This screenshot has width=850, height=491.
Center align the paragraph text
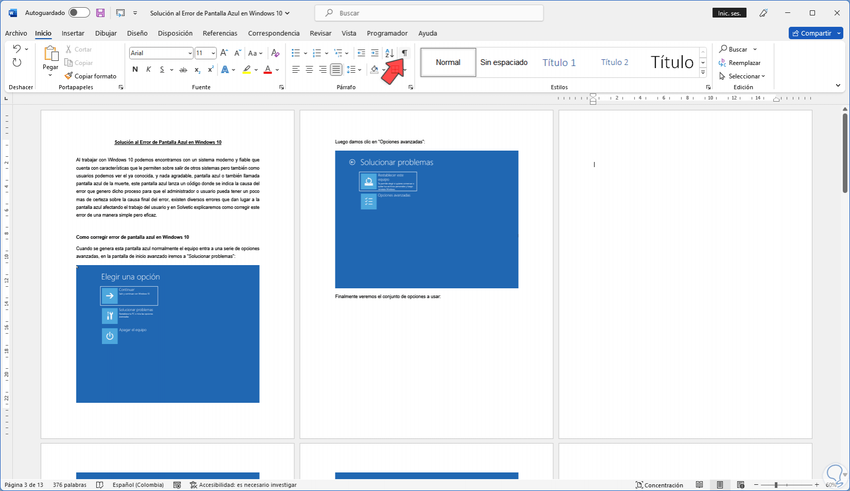[x=309, y=70]
